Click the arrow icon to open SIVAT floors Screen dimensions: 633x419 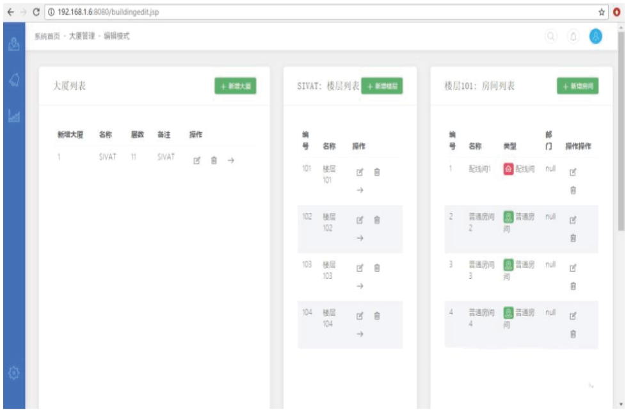pos(231,161)
